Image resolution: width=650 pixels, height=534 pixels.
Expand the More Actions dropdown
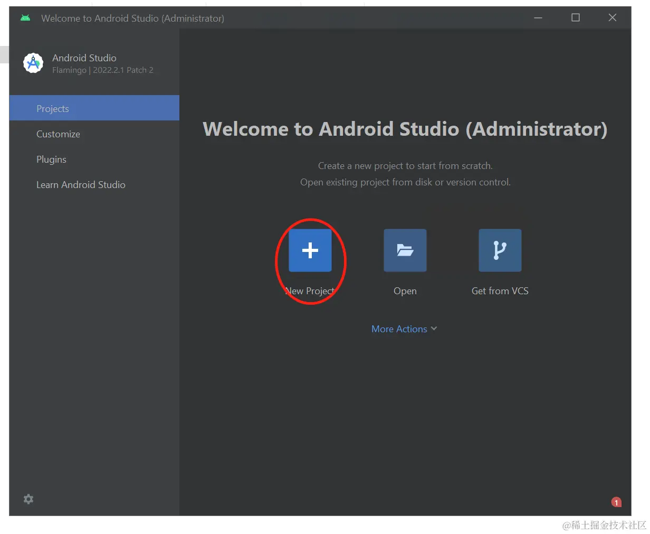coord(404,329)
